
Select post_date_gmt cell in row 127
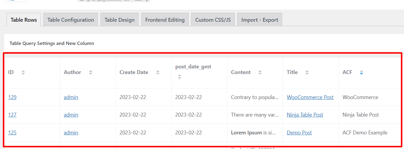click(x=199, y=115)
